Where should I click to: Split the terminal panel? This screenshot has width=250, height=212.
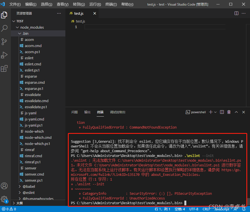222,112
